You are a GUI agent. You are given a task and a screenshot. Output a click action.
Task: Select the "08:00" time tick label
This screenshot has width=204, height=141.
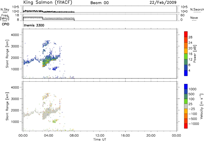pos(74,136)
